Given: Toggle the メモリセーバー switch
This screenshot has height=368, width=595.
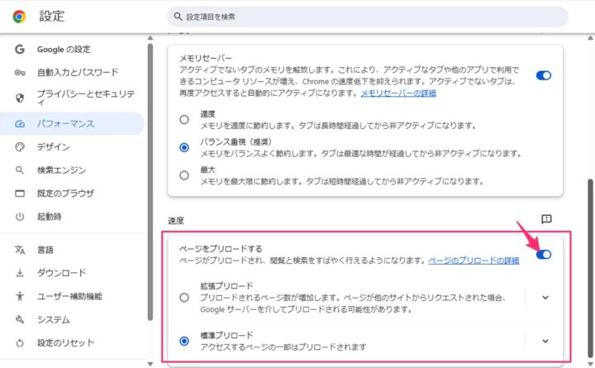Looking at the screenshot, I should pos(544,75).
